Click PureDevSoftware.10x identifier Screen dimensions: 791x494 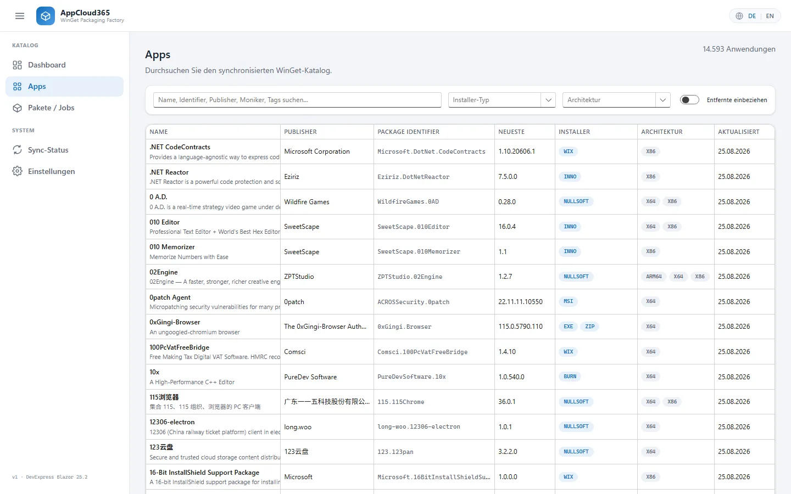pos(411,377)
